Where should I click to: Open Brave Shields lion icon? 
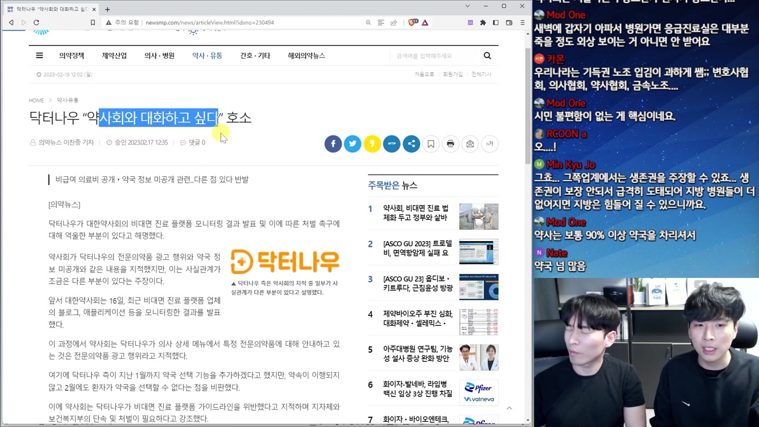(x=413, y=23)
